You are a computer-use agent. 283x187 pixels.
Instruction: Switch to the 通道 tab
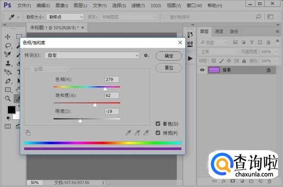click(x=219, y=31)
